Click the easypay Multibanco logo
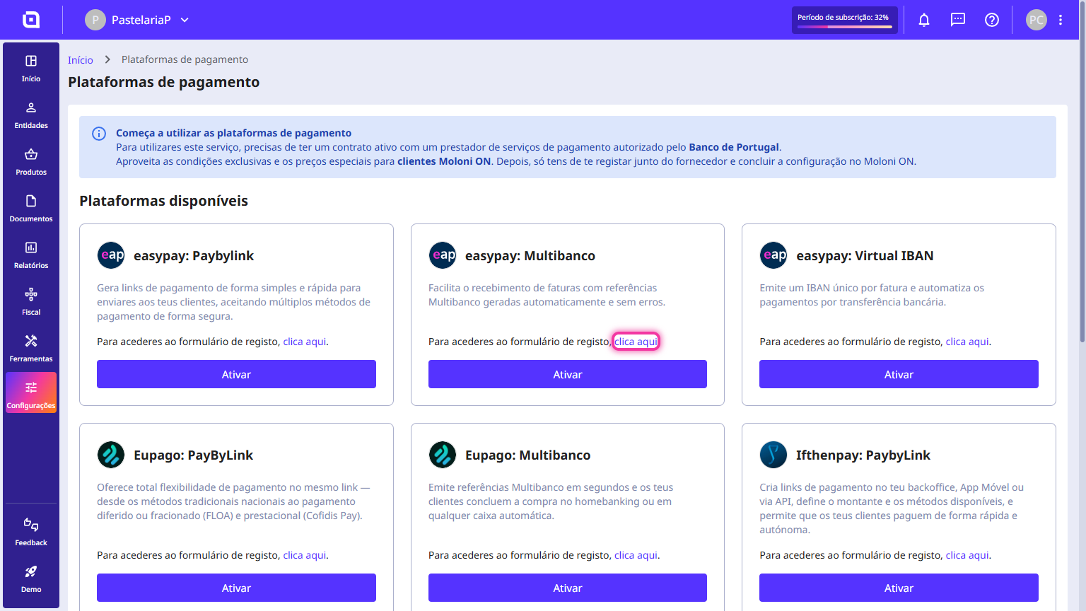1086x611 pixels. [443, 255]
